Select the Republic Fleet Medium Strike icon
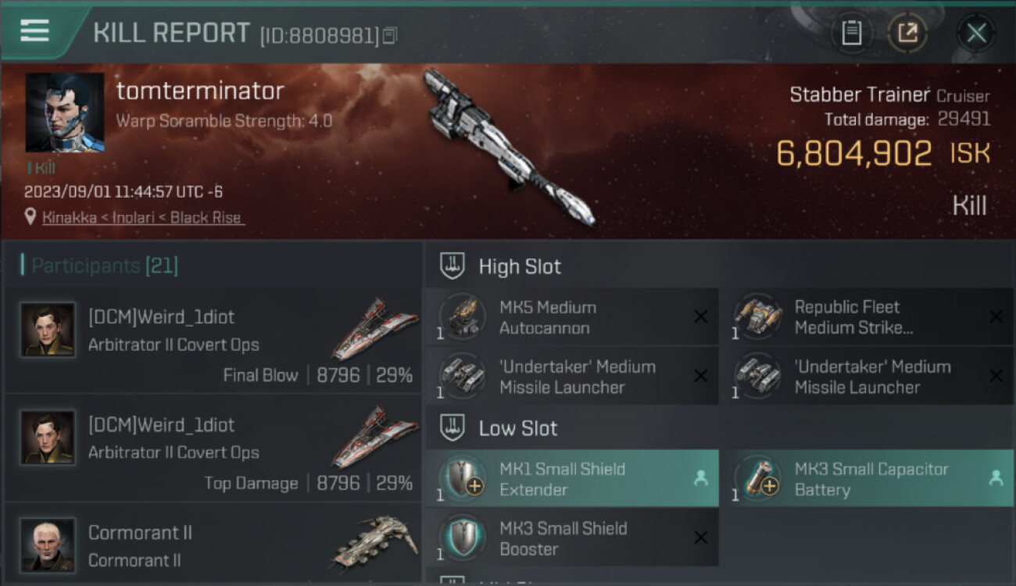1016x586 pixels. pos(757,316)
